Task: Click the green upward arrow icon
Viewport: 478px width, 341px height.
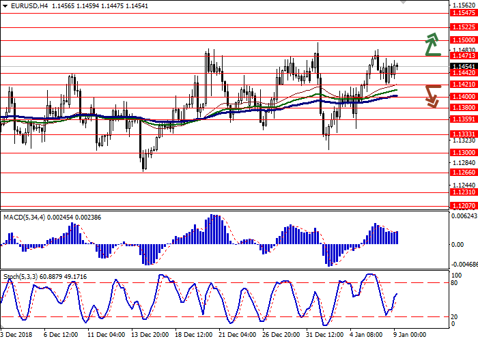Action: pos(432,44)
